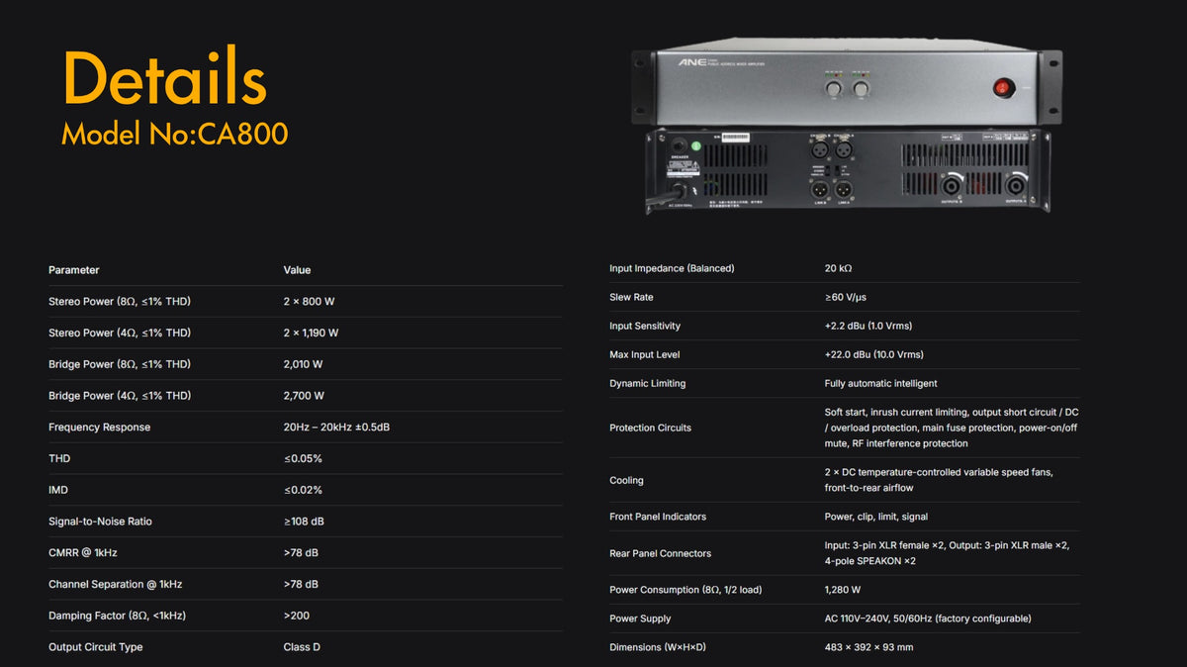Click the '20 kΩ' value
1187x667 pixels.
839,268
